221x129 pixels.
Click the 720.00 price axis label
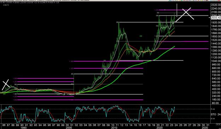216,75
